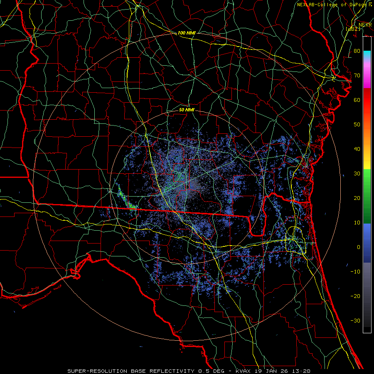Click the "70" value on the dBZ scale
The image size is (374, 374).
(357, 75)
